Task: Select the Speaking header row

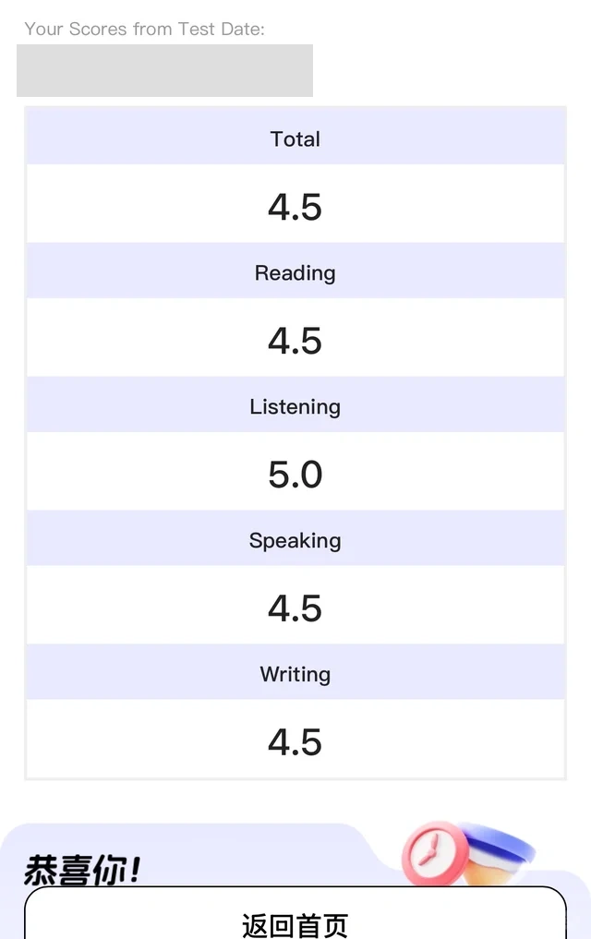Action: click(295, 538)
